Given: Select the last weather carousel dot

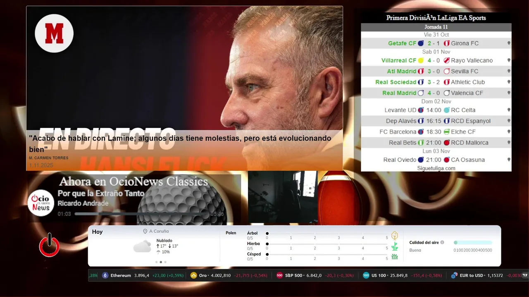Looking at the screenshot, I should 165,262.
